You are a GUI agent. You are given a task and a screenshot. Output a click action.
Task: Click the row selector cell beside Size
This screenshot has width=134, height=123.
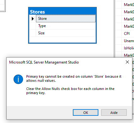pyautogui.click(x=33, y=33)
